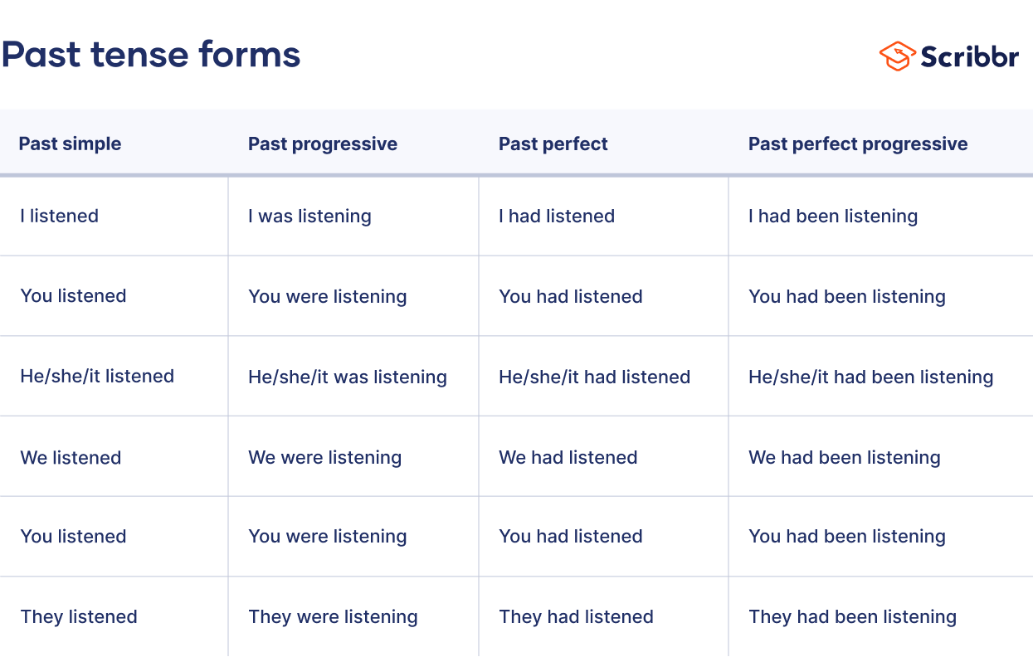Click the He/she/it was listening cell
This screenshot has width=1033, height=657.
pyautogui.click(x=347, y=377)
